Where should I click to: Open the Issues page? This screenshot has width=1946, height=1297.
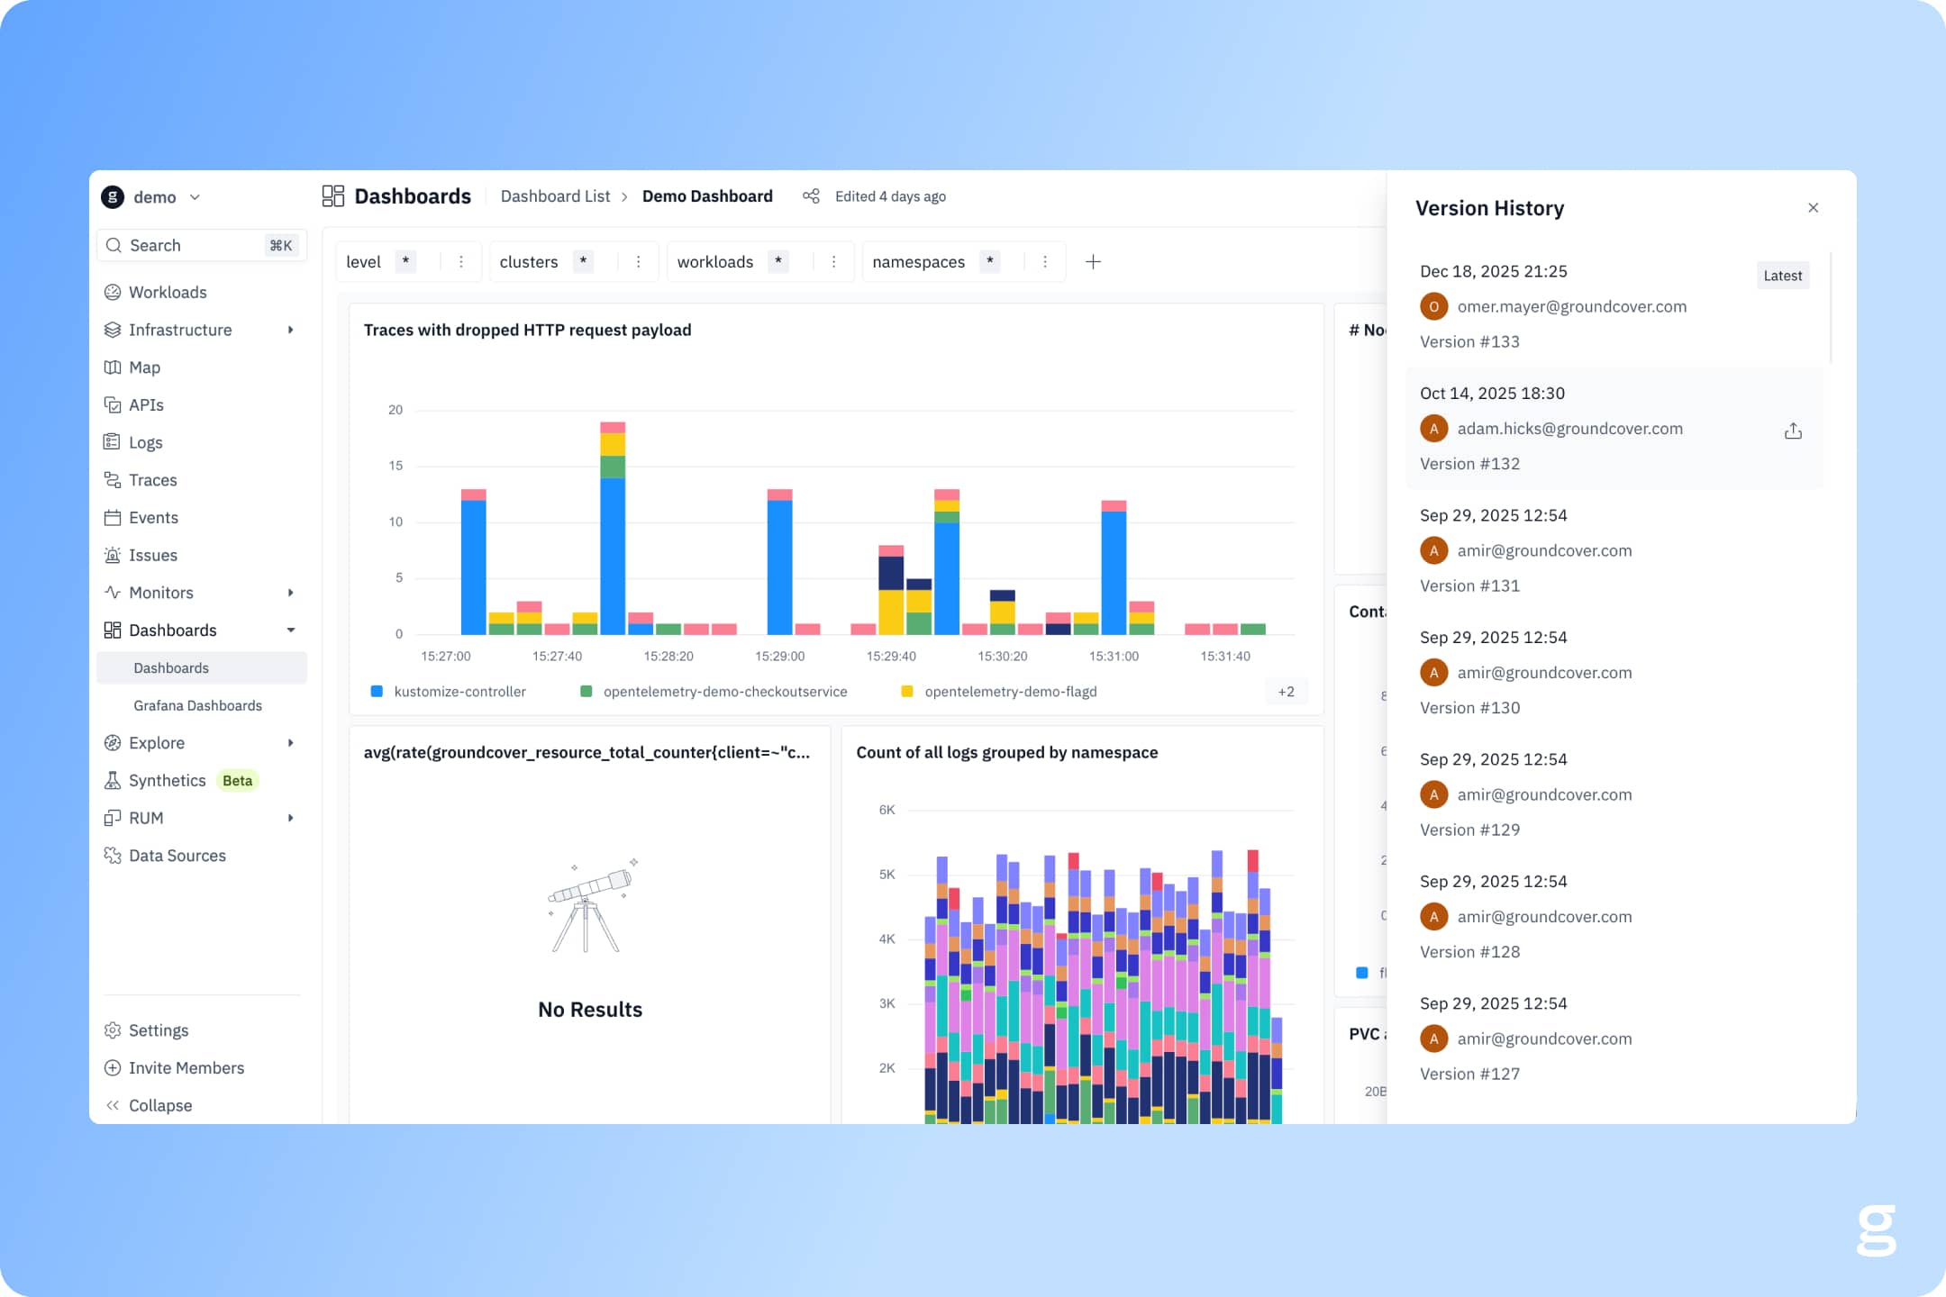tap(152, 555)
